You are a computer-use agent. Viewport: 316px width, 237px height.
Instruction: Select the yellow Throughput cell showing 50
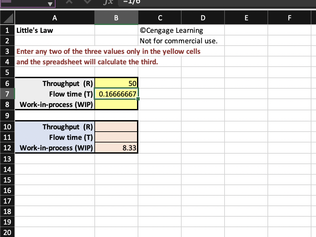pos(116,83)
